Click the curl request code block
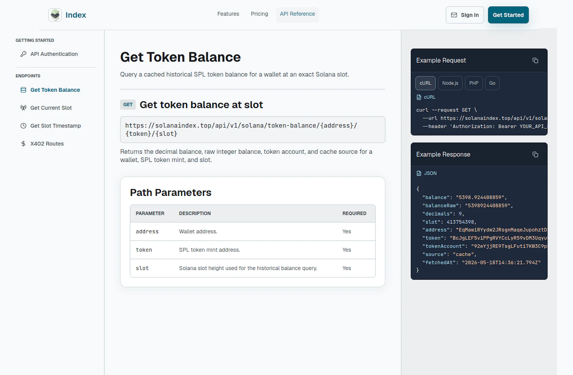The image size is (573, 375). pyautogui.click(x=481, y=118)
